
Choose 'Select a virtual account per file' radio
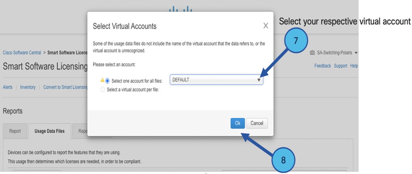click(x=103, y=89)
